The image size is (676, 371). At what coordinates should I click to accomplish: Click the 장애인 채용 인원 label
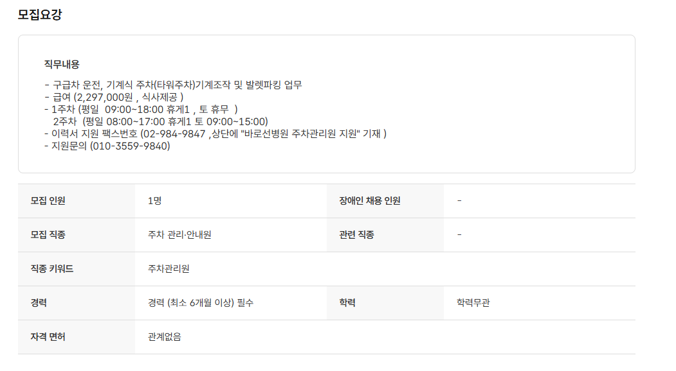coord(370,201)
